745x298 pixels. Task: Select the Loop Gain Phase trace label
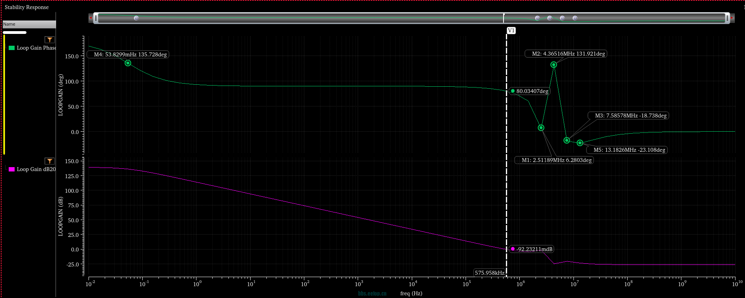(36, 48)
